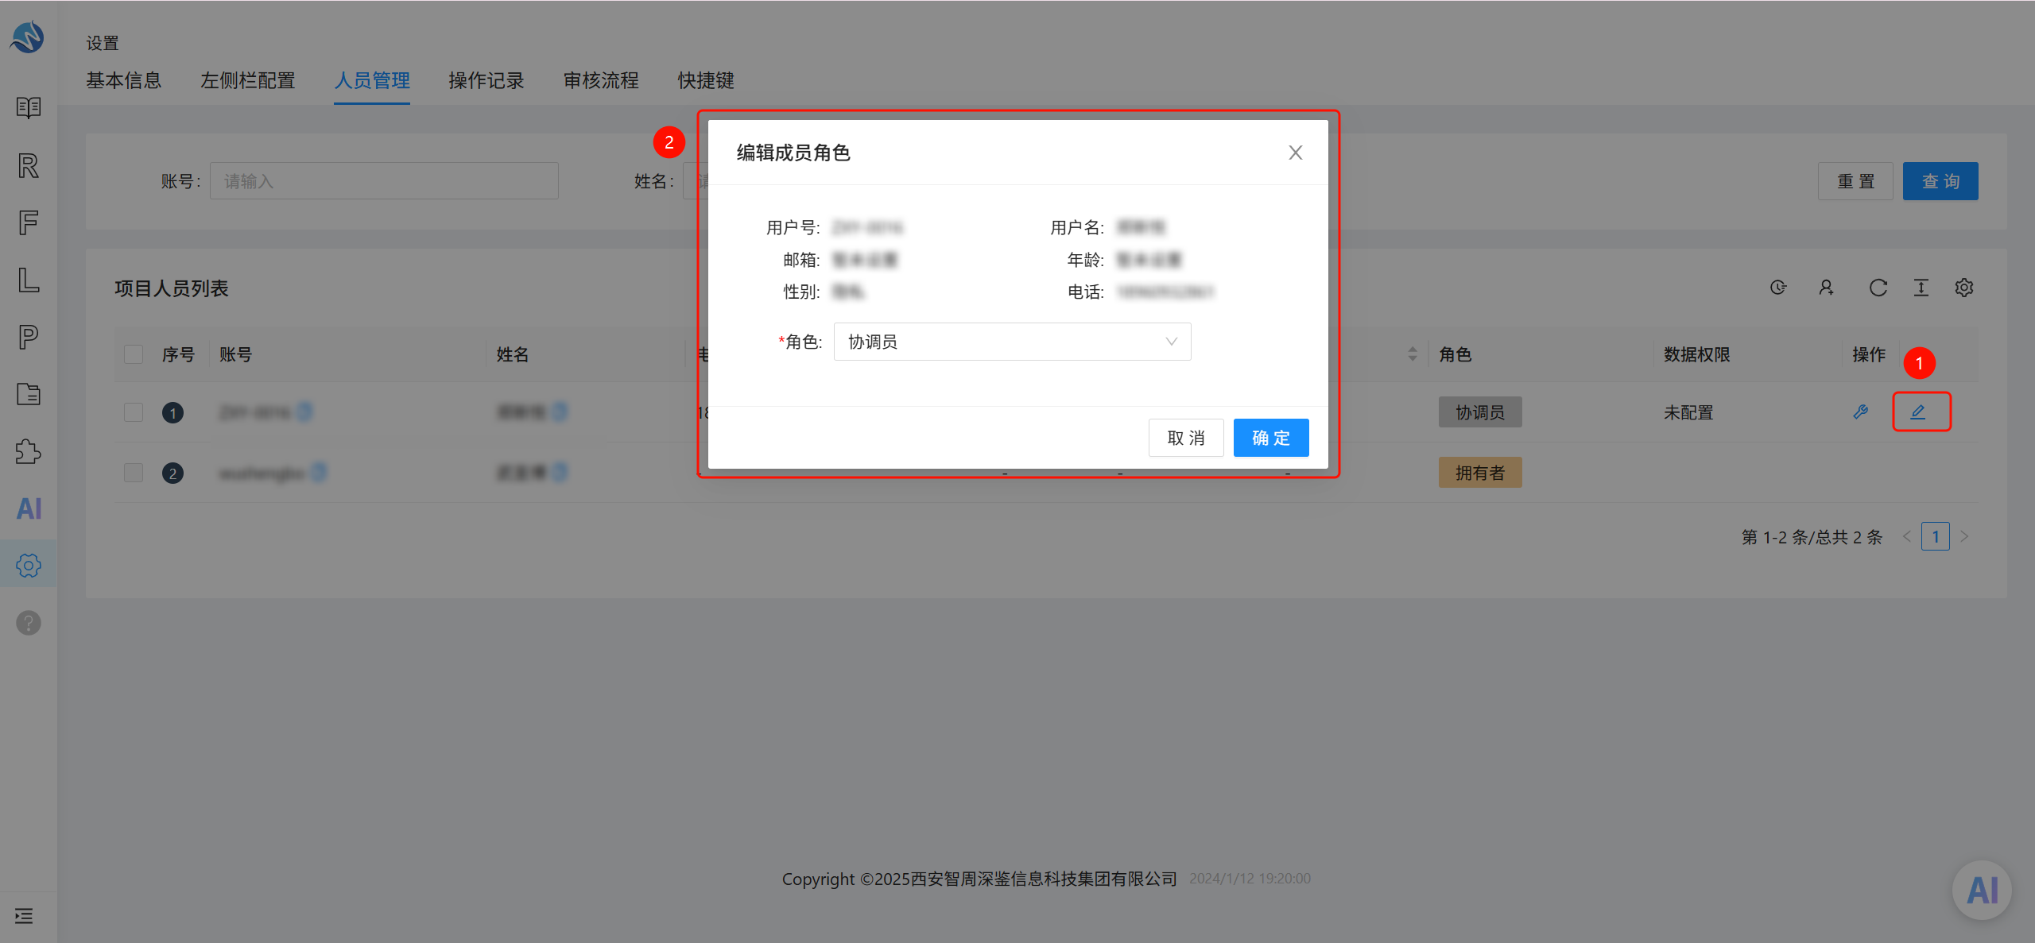Image resolution: width=2035 pixels, height=943 pixels.
Task: Click the app logo in sidebar
Action: click(x=28, y=37)
